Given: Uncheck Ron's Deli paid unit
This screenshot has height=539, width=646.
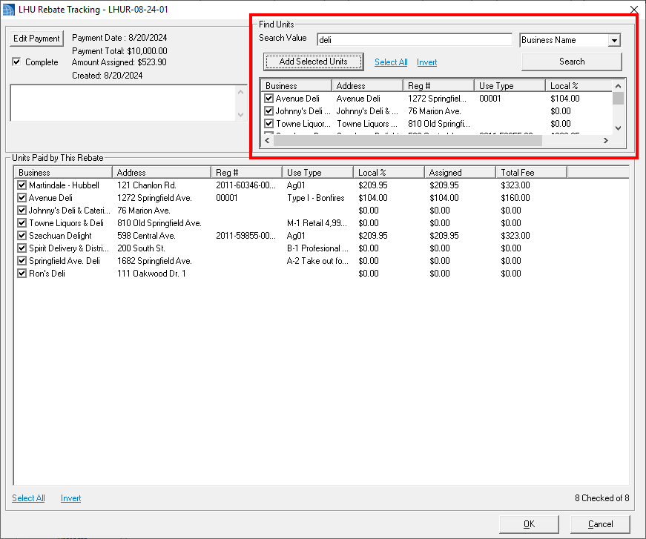Looking at the screenshot, I should 22,274.
